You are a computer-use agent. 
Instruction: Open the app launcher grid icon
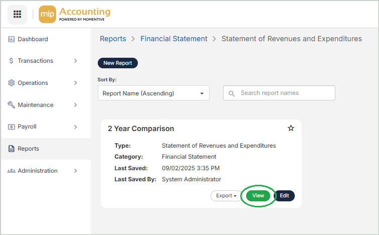[x=18, y=14]
